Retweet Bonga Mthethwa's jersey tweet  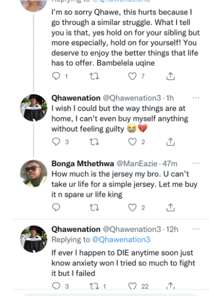click(94, 208)
